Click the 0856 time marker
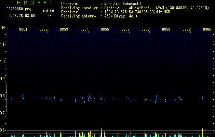 (125, 29)
